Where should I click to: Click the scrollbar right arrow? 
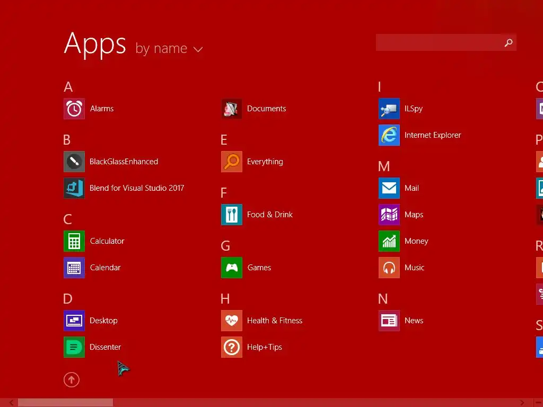click(522, 403)
